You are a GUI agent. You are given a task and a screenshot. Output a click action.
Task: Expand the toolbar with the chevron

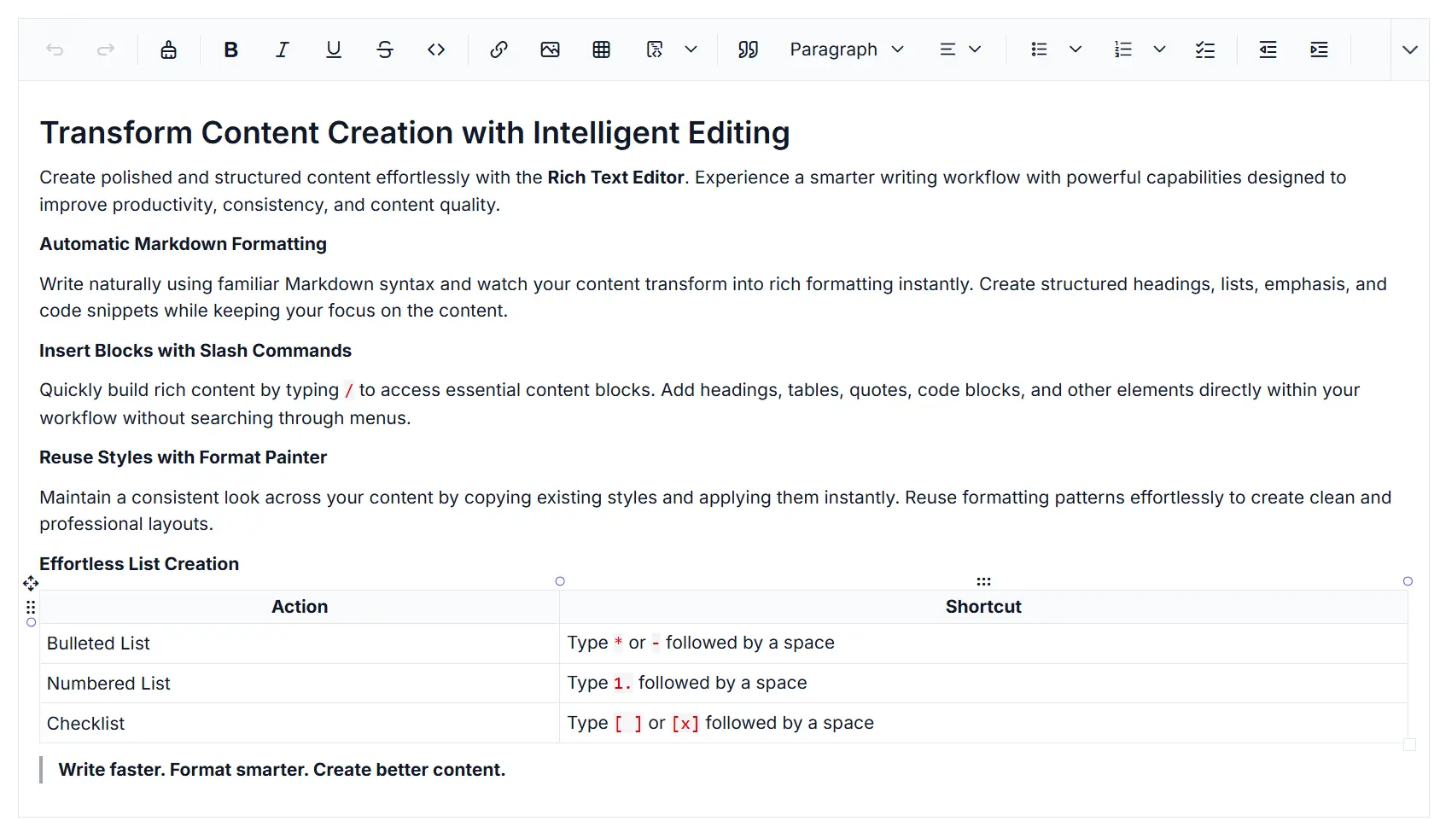tap(1410, 50)
